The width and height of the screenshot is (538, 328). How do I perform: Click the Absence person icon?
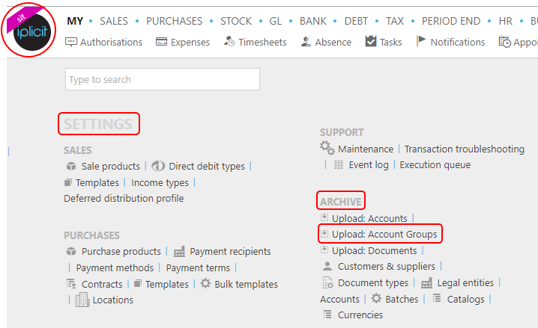click(x=306, y=42)
